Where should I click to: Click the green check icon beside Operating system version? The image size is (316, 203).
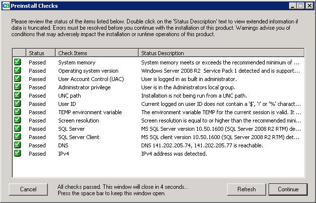(18, 71)
